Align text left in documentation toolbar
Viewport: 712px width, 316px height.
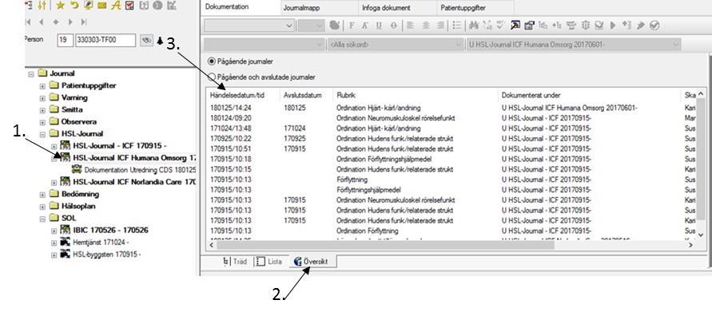pyautogui.click(x=410, y=26)
